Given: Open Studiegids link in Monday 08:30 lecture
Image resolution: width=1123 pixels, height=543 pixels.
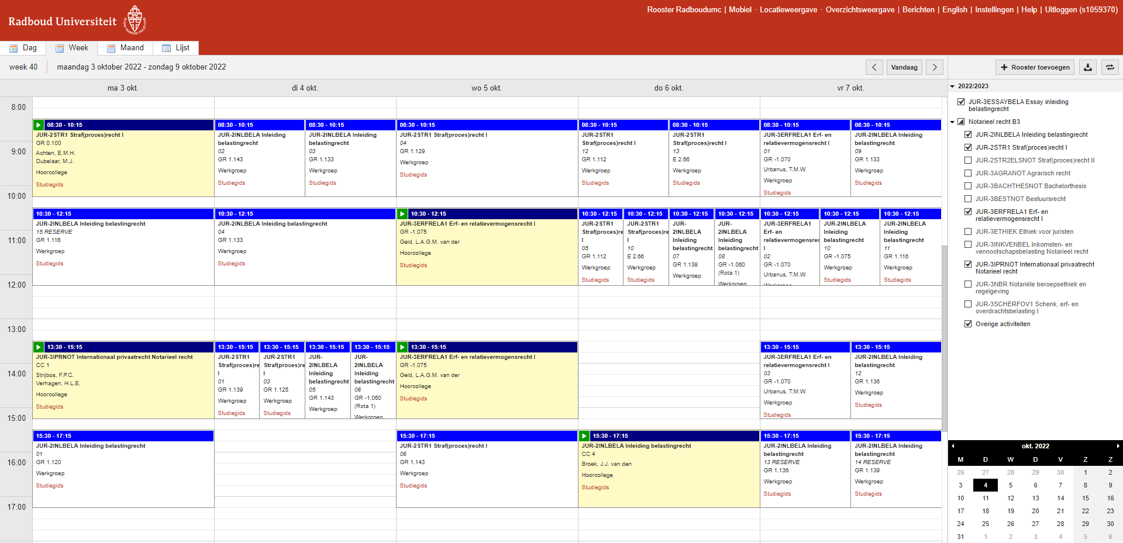Looking at the screenshot, I should 50,185.
